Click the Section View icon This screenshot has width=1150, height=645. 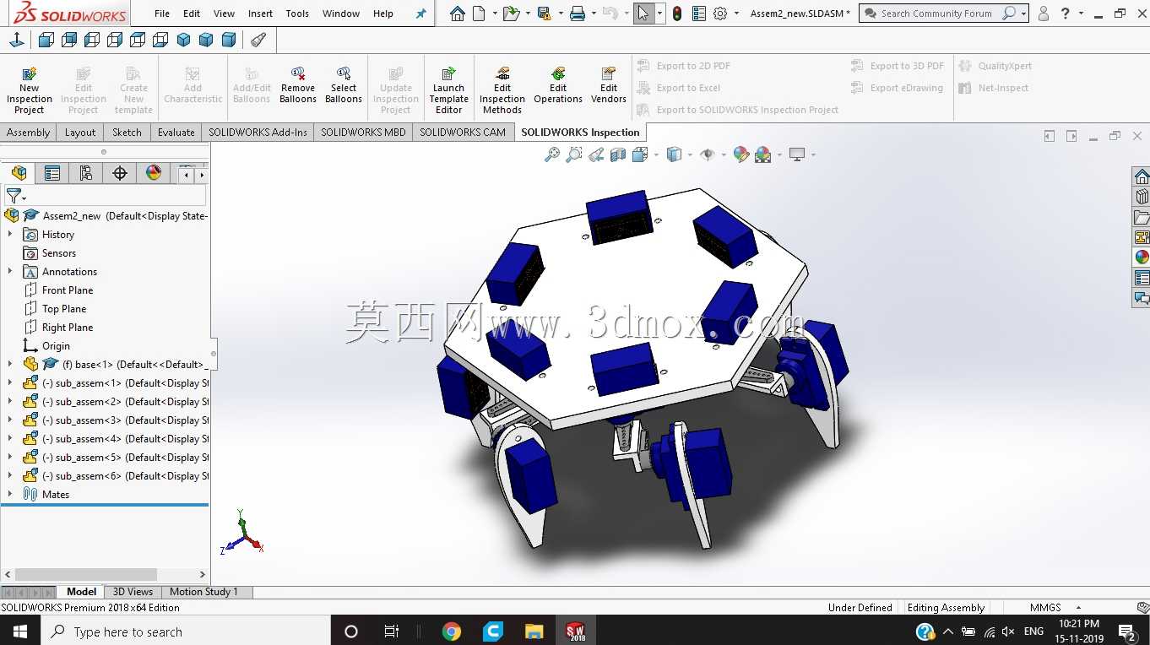pos(618,154)
